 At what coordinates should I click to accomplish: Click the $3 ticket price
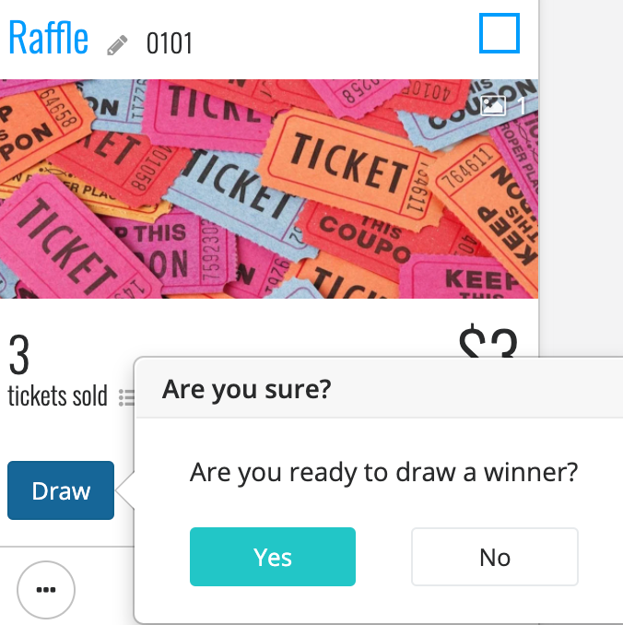pos(488,341)
